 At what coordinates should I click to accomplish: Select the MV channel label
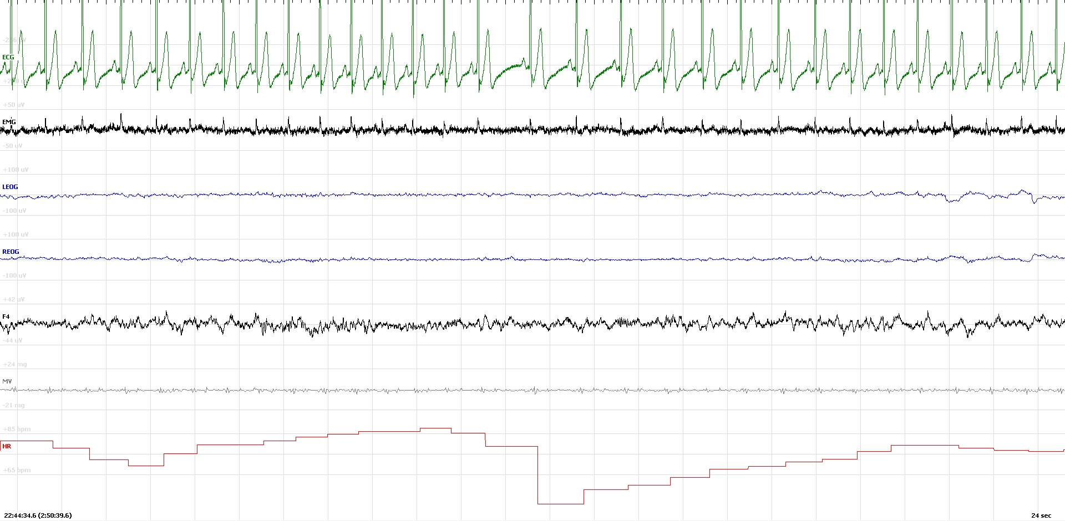coord(7,381)
